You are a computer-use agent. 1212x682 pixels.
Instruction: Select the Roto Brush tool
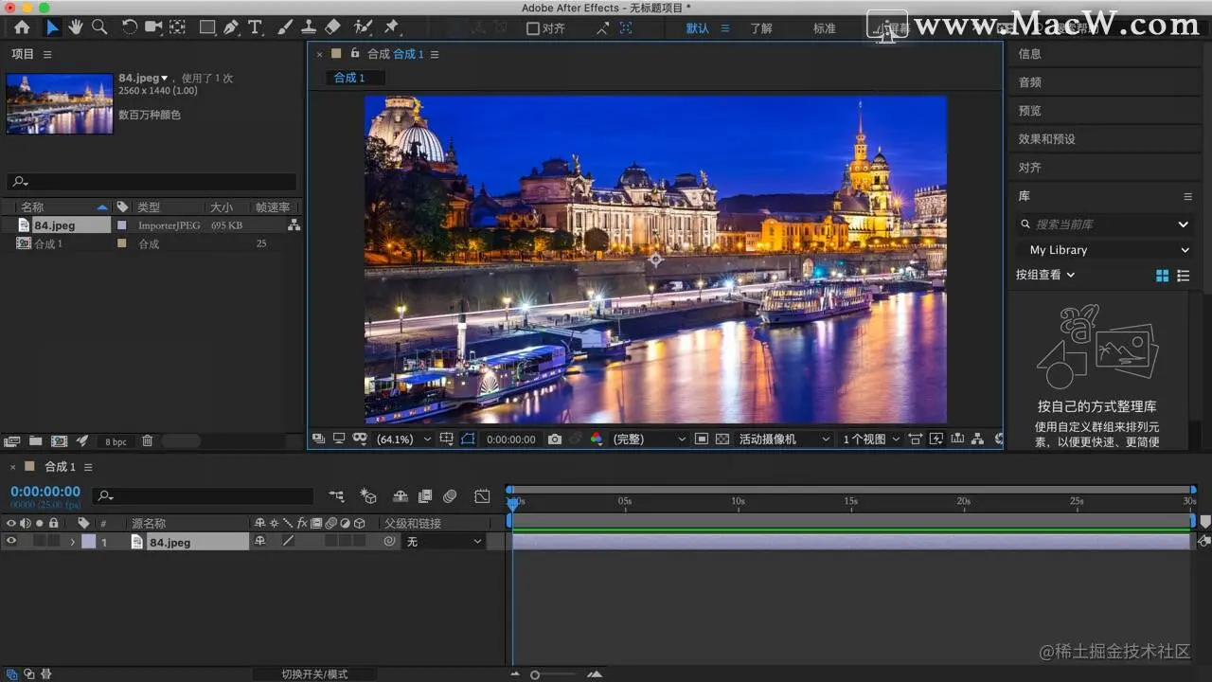coord(363,27)
